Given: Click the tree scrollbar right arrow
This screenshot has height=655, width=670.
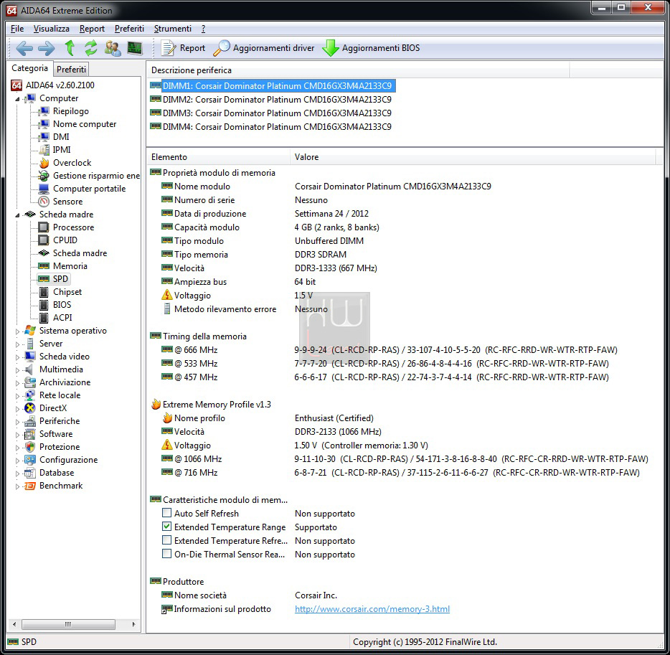Looking at the screenshot, I should click(x=133, y=624).
